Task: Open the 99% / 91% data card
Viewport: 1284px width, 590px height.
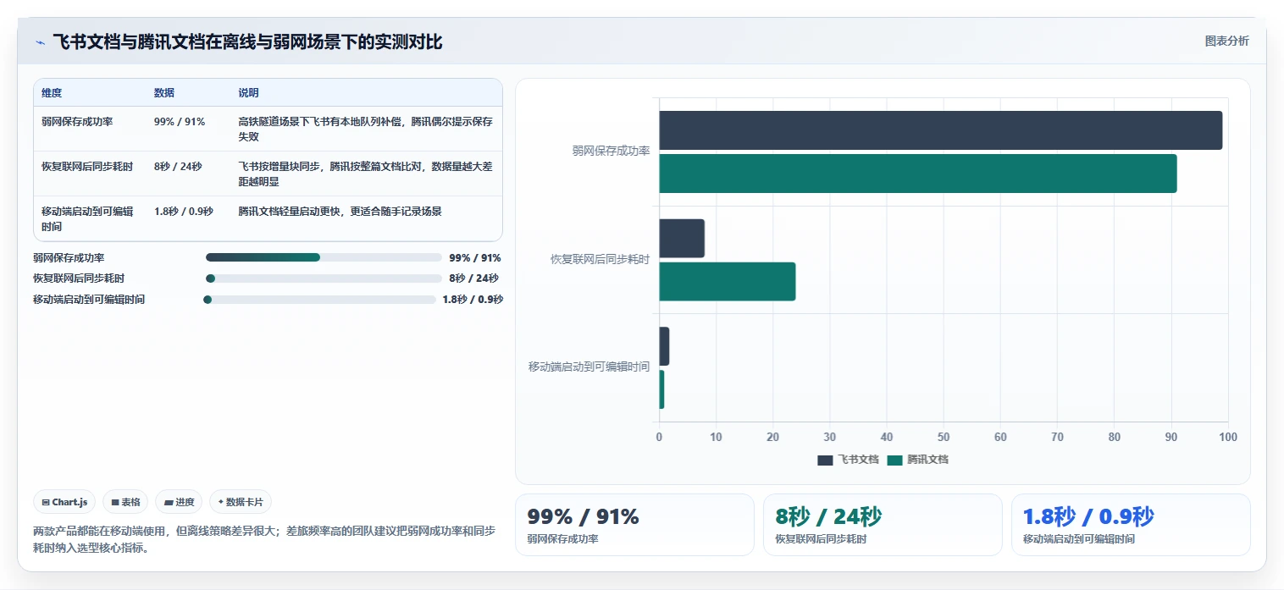Action: pyautogui.click(x=634, y=525)
